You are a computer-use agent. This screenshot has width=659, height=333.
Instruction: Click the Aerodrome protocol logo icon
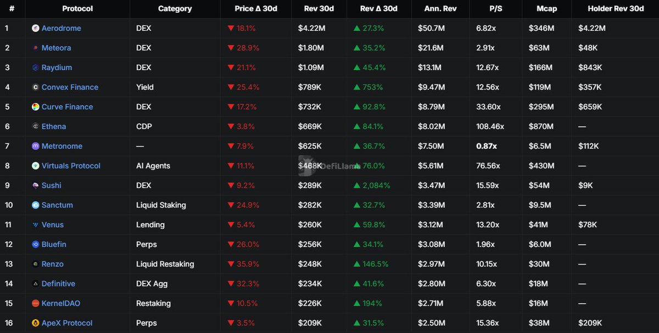point(36,29)
